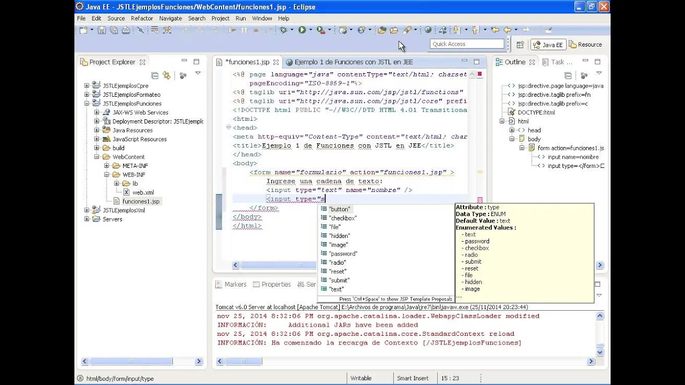Viewport: 685px width, 385px height.
Task: Switch to the Markers tab
Action: [x=231, y=284]
